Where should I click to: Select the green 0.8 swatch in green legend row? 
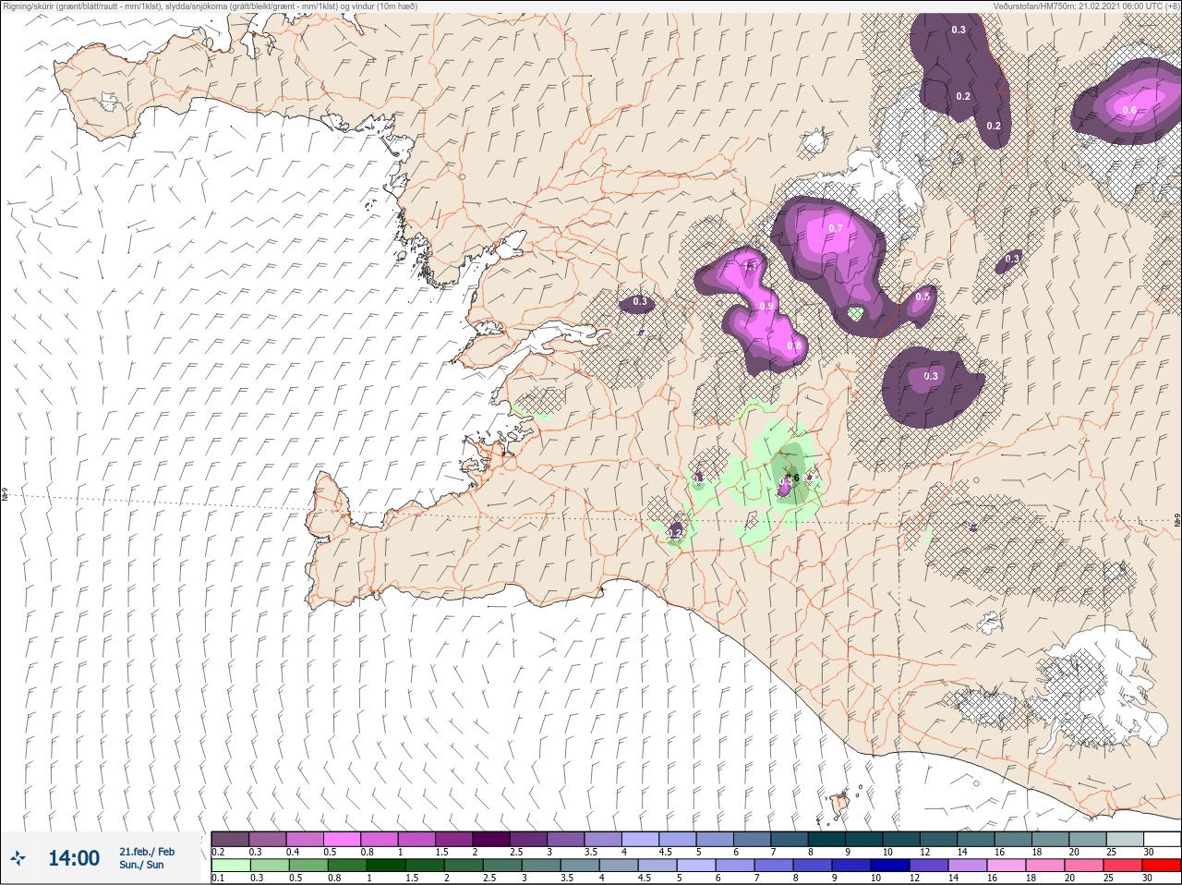(346, 866)
